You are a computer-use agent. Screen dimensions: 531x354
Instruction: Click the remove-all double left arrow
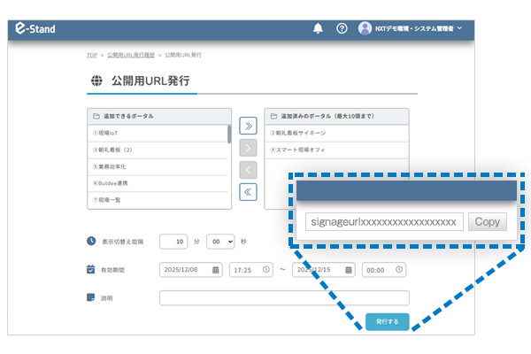249,191
